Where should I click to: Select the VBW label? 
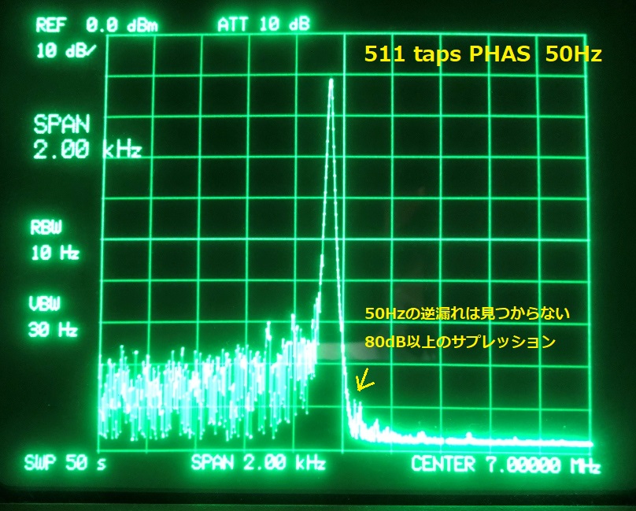coord(45,304)
